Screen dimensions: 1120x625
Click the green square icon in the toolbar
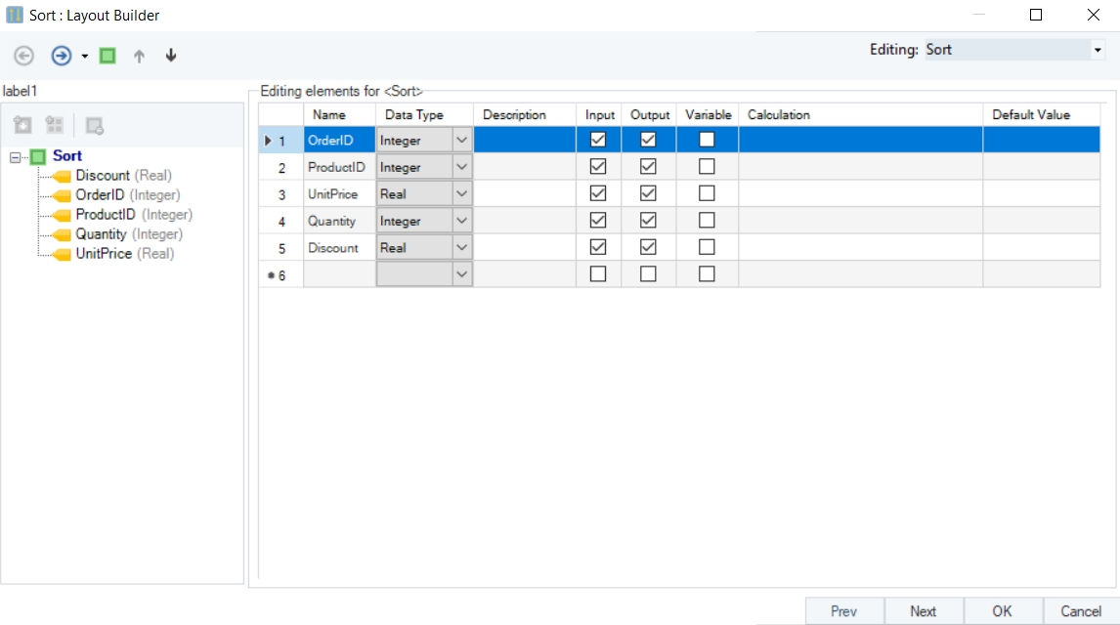(x=108, y=56)
